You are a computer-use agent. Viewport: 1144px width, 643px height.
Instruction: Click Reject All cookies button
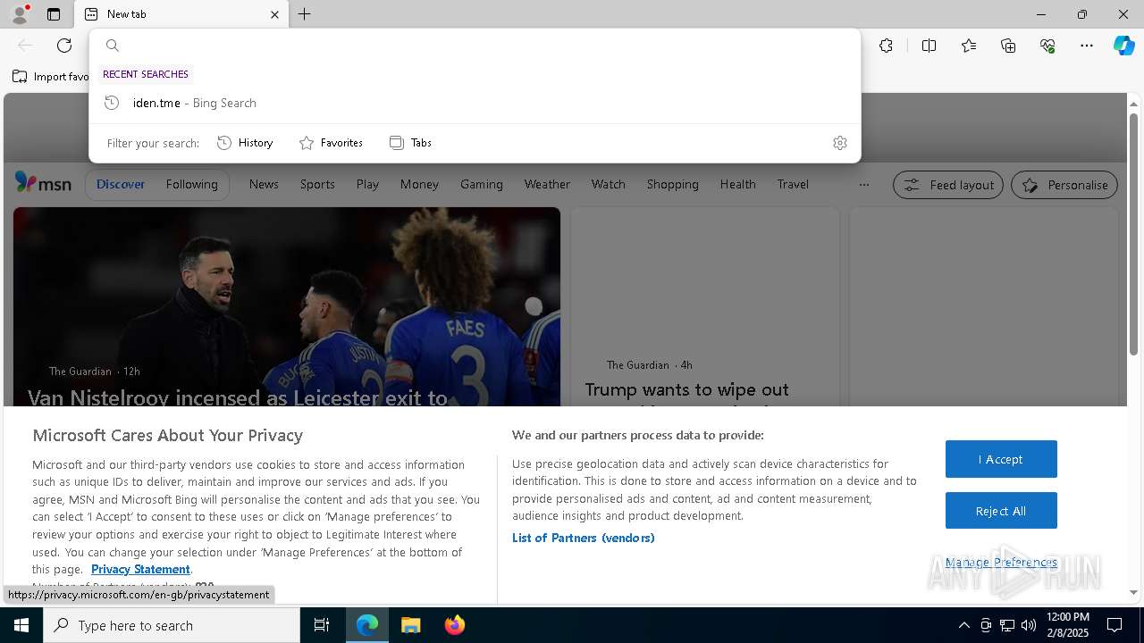1001,511
